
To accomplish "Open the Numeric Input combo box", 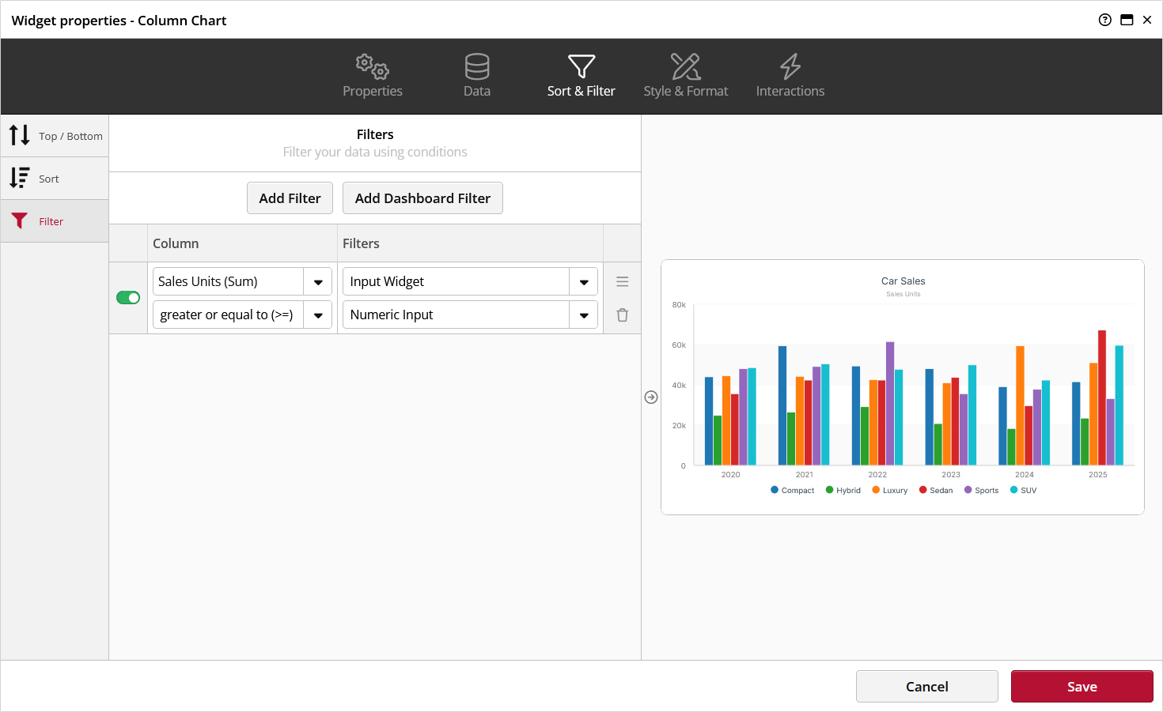I will click(x=470, y=315).
